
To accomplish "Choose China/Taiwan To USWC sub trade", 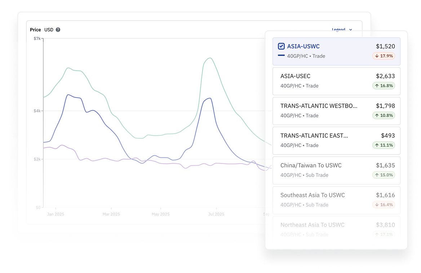I will coord(336,170).
